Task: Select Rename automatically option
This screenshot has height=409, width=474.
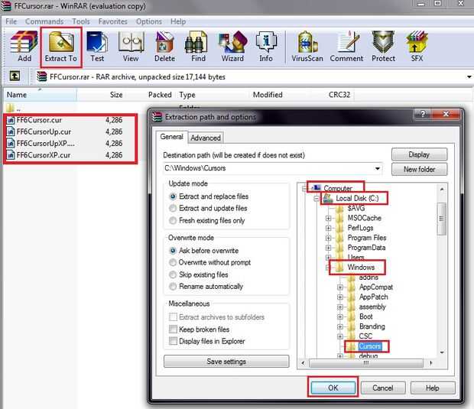Action: tap(172, 286)
